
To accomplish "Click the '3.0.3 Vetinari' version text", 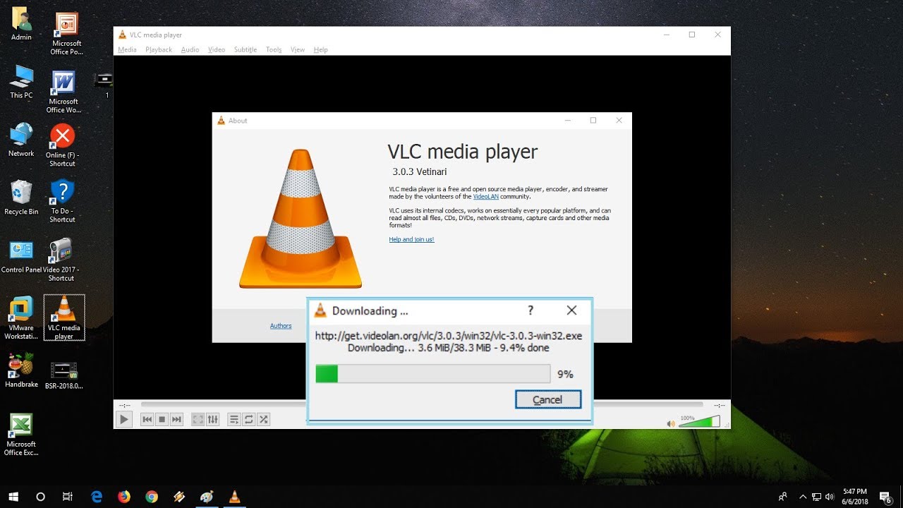I will [420, 171].
